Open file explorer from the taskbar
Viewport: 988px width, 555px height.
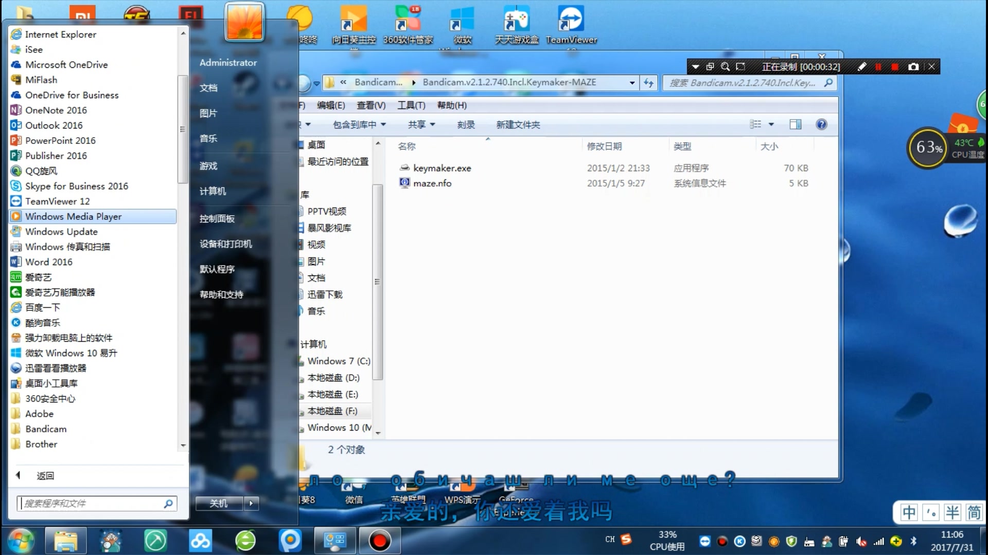click(x=65, y=541)
